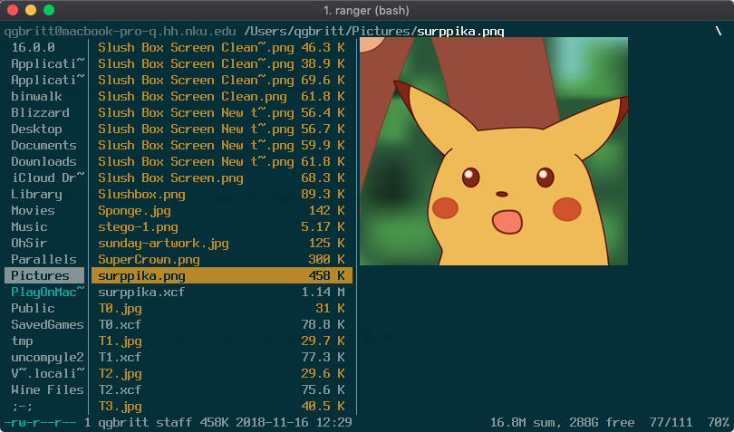Select Slush Box Screen Clean~.png sized 38.9 K
734x432 pixels.
221,63
